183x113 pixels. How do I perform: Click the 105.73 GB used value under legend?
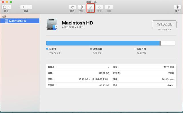point(55,53)
